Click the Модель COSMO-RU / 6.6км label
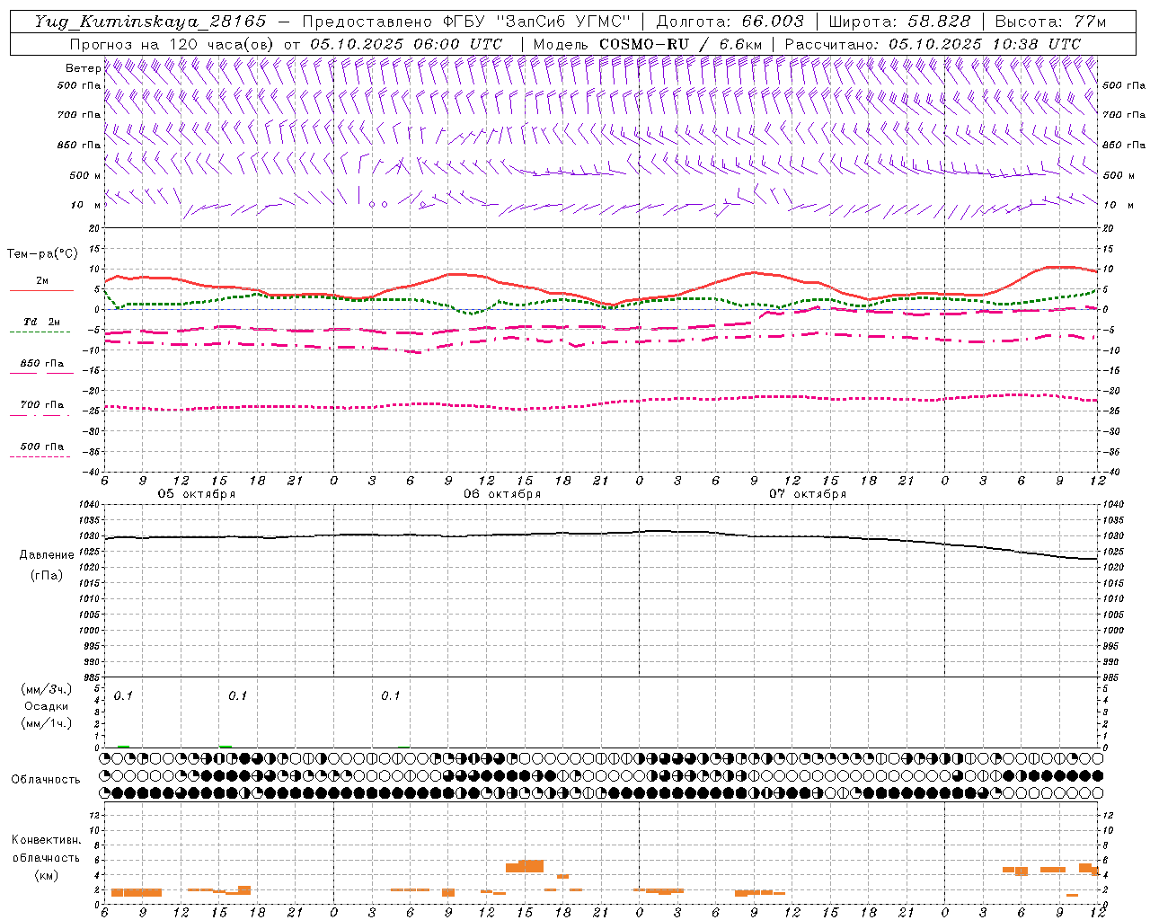This screenshot has width=1150, height=920. 648,44
